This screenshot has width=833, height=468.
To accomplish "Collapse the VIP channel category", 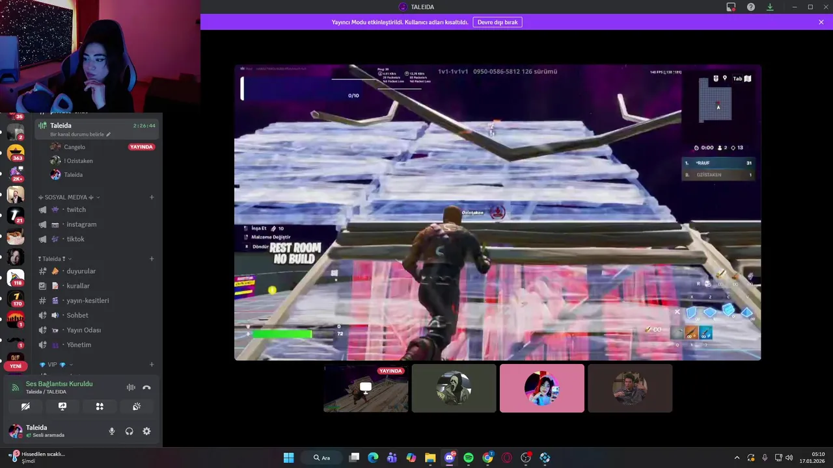I will click(x=56, y=365).
